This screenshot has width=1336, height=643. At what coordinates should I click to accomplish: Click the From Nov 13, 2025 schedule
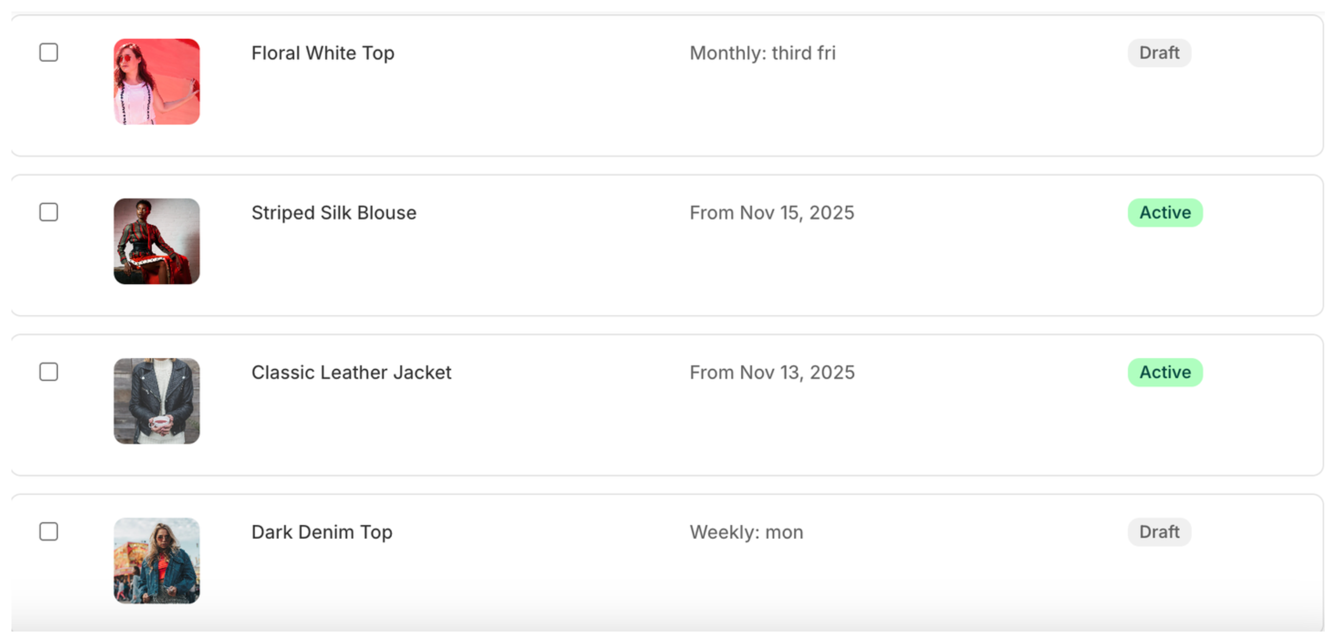point(772,372)
